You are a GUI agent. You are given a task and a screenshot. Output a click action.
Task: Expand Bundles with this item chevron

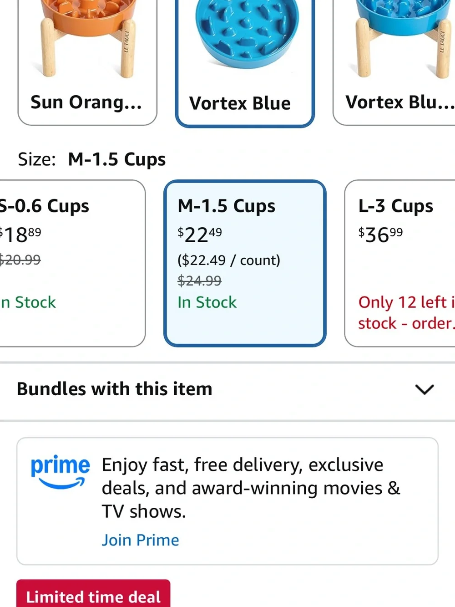425,389
